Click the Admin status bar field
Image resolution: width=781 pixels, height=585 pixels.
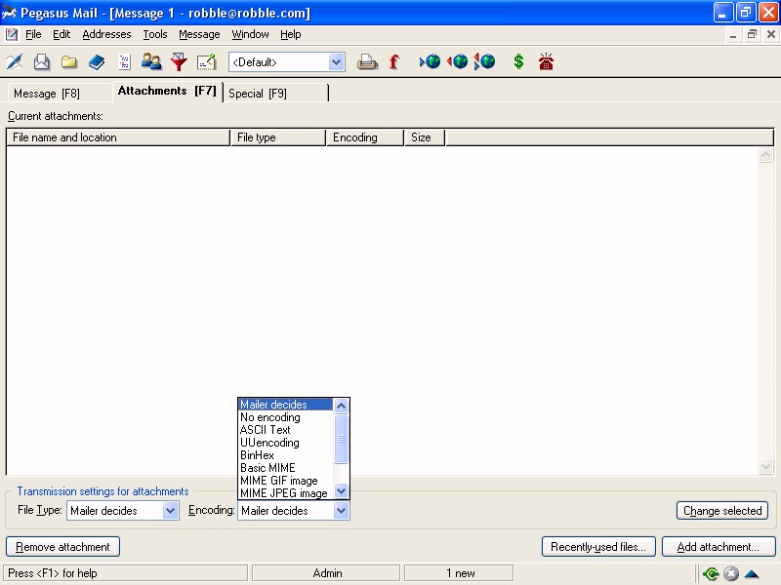coord(326,573)
